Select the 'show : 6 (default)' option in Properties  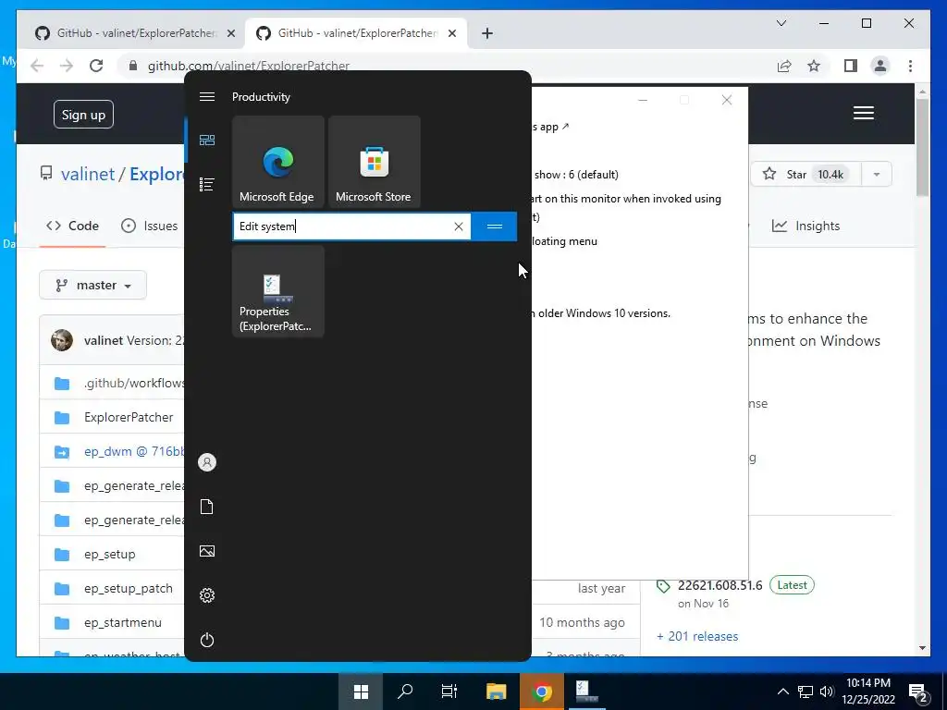576,175
